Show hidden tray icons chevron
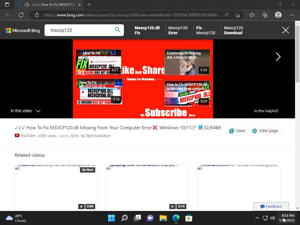 point(257,218)
